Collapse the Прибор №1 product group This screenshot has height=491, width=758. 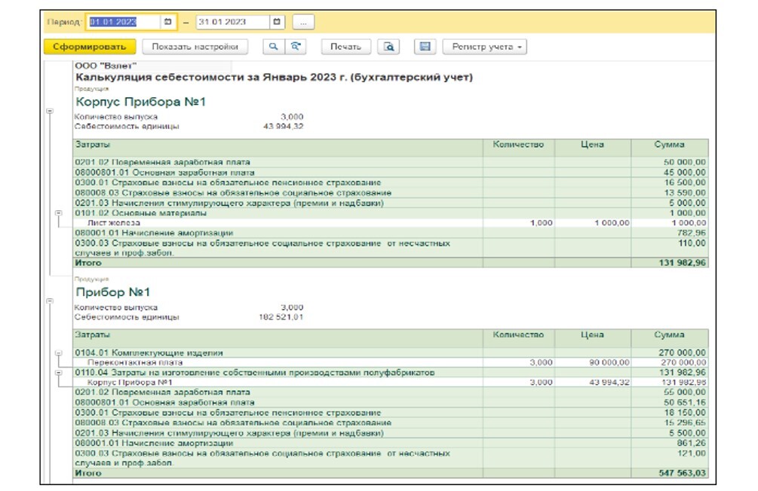click(x=50, y=300)
